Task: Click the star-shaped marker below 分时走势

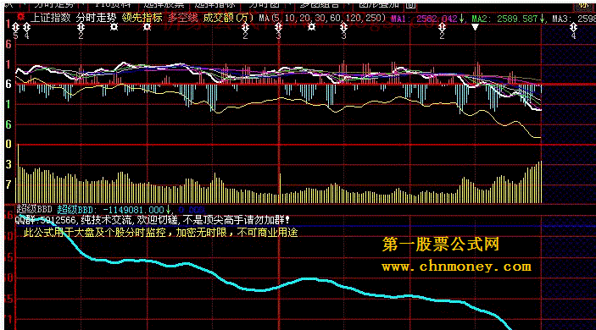Action: click(x=114, y=27)
